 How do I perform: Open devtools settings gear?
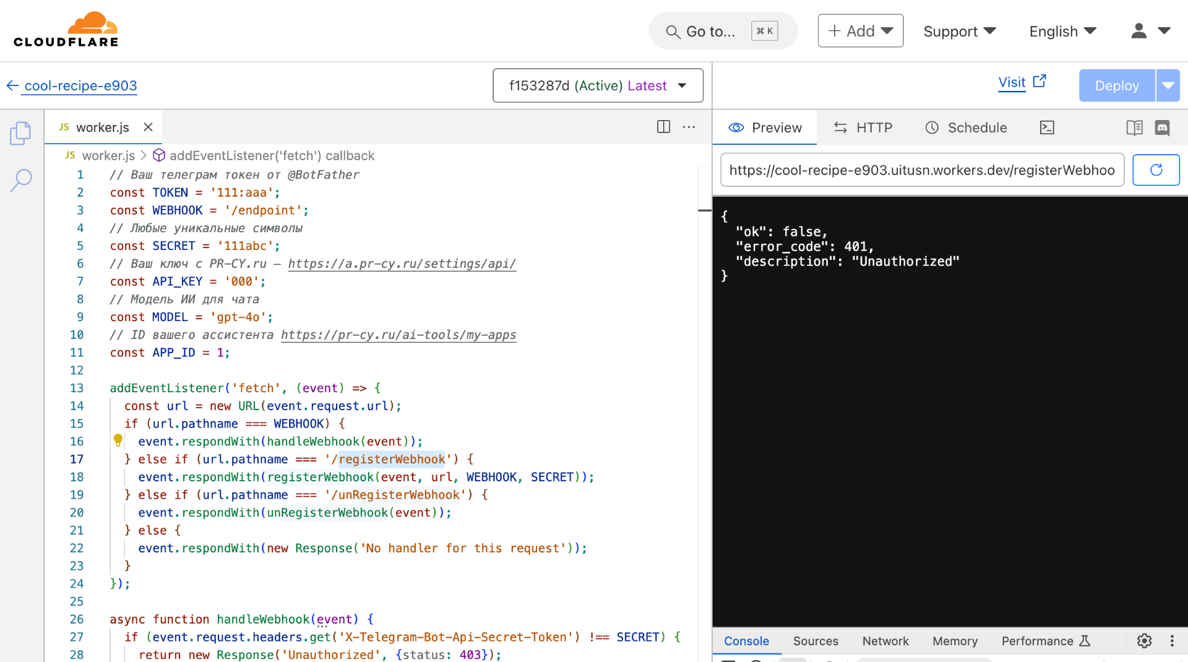click(1144, 641)
